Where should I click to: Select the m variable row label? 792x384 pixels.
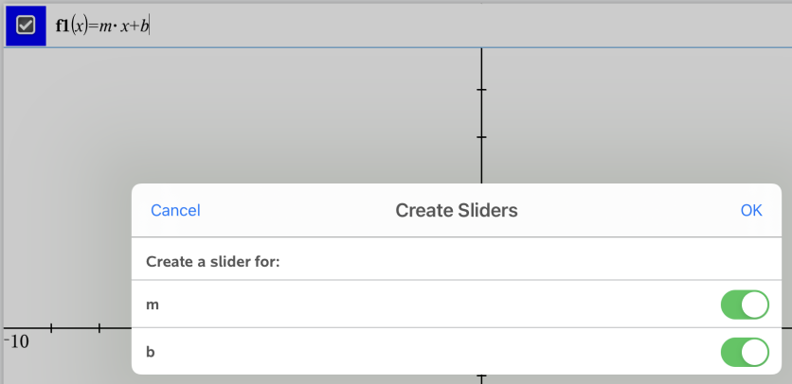(153, 305)
